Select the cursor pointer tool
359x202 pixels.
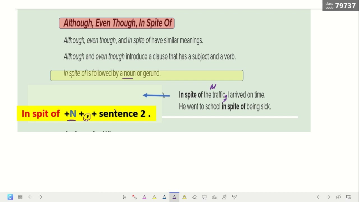[x=125, y=197]
